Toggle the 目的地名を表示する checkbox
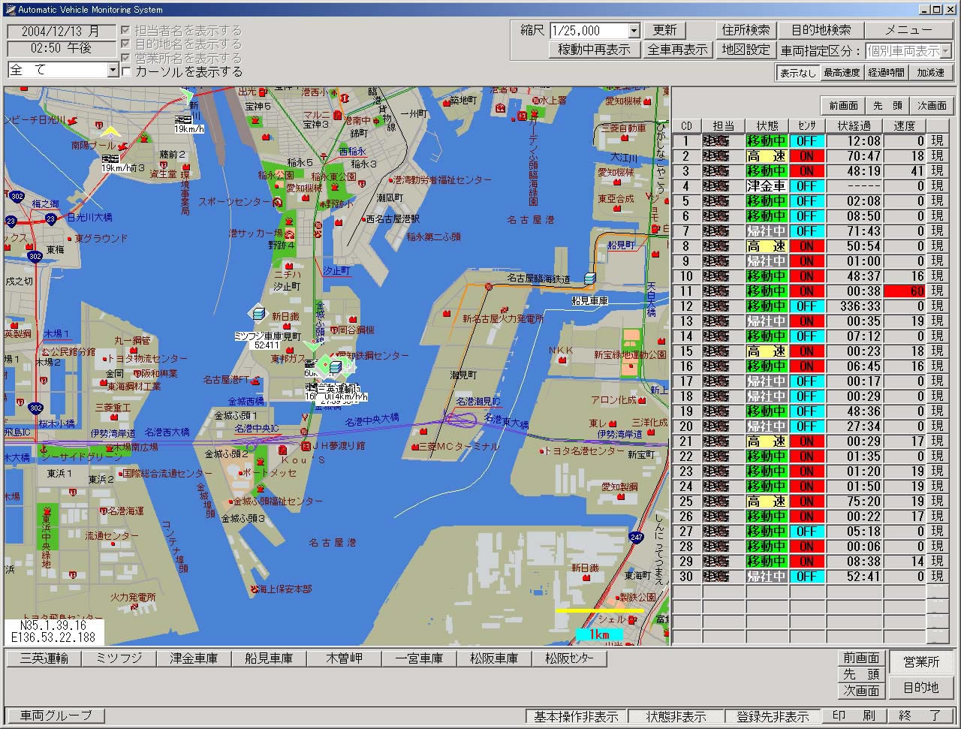Viewport: 961px width, 729px height. (x=126, y=44)
